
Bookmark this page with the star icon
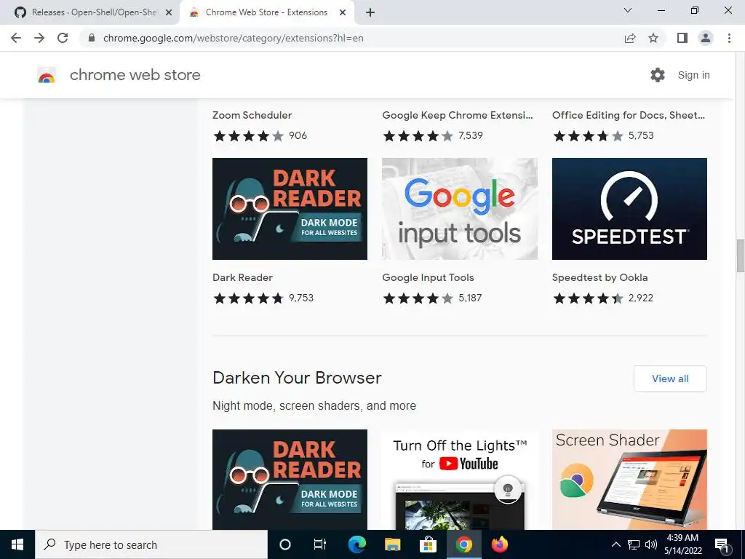[654, 38]
